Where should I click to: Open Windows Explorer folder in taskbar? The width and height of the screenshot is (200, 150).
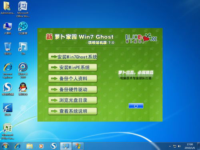pyautogui.click(x=30, y=146)
